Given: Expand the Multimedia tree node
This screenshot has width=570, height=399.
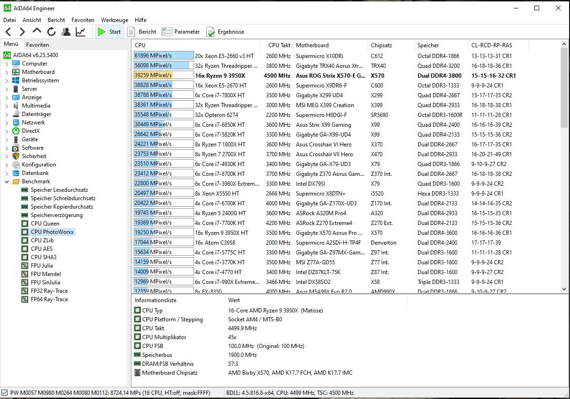Looking at the screenshot, I should [x=7, y=106].
